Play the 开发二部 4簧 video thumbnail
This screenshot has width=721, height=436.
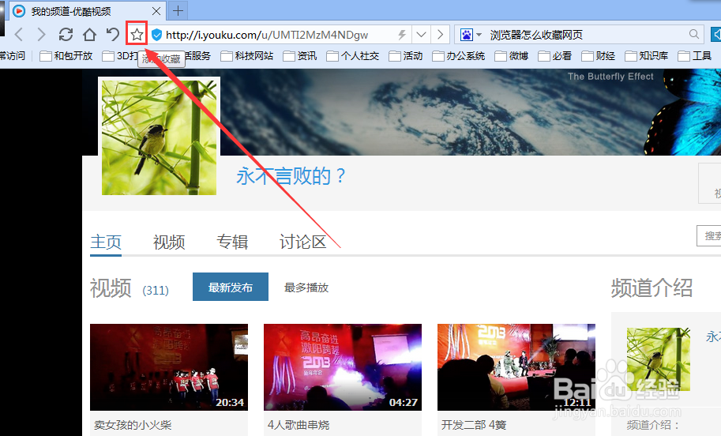516,367
